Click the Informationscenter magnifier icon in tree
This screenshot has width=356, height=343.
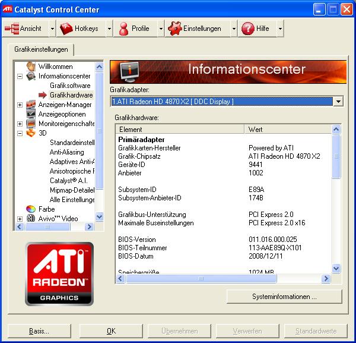[31, 76]
